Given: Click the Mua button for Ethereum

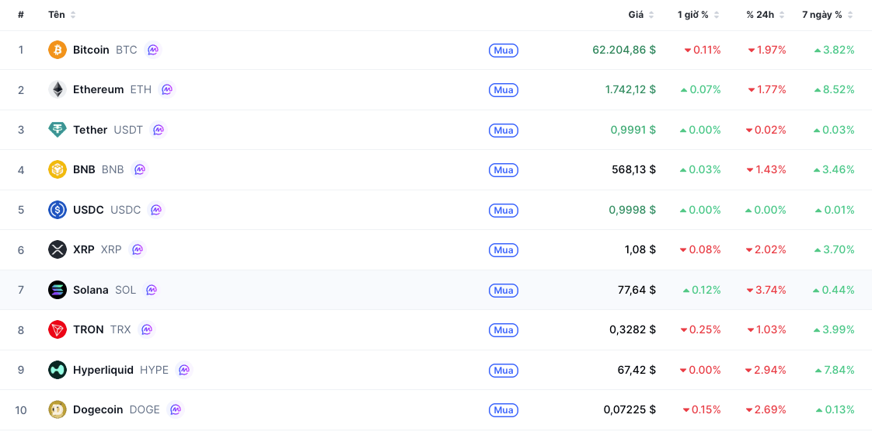Looking at the screenshot, I should click(x=504, y=90).
